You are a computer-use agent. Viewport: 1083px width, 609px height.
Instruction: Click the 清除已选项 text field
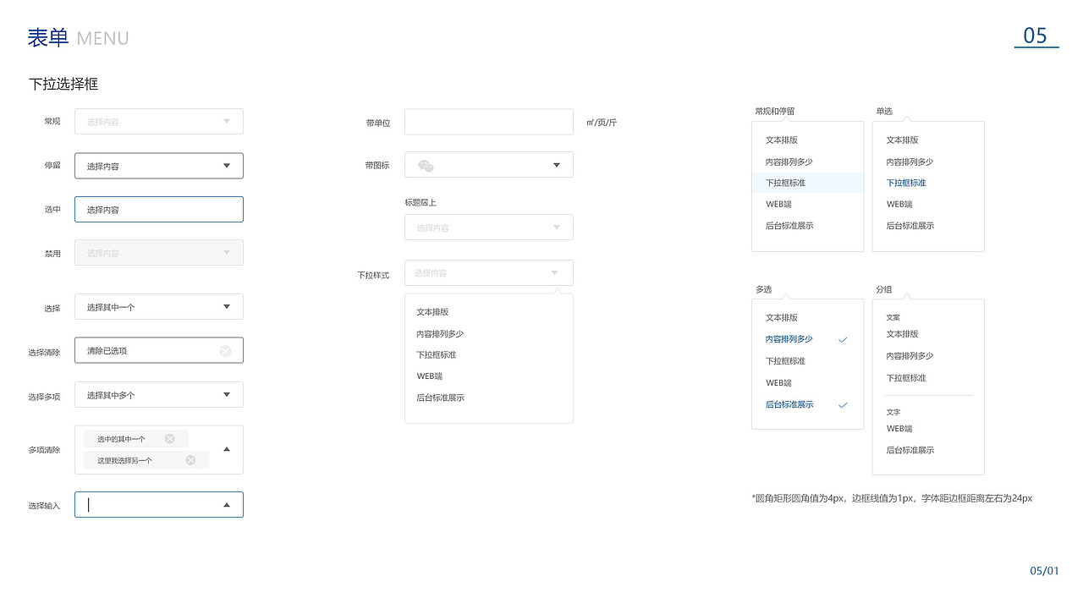click(x=159, y=350)
